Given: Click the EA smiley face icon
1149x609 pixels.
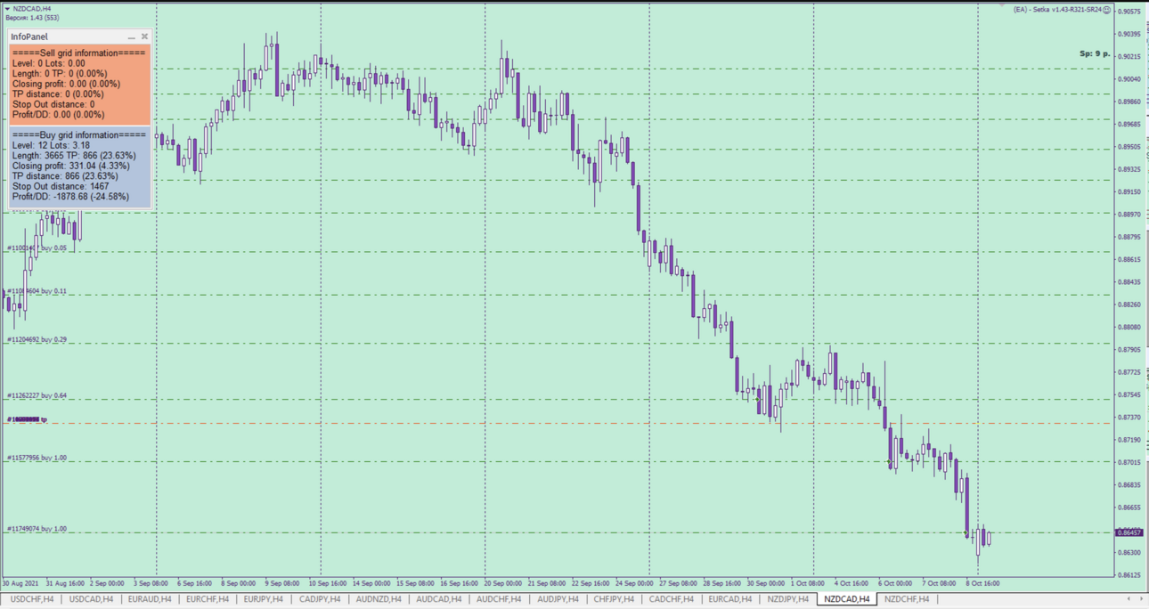Looking at the screenshot, I should pyautogui.click(x=1107, y=10).
